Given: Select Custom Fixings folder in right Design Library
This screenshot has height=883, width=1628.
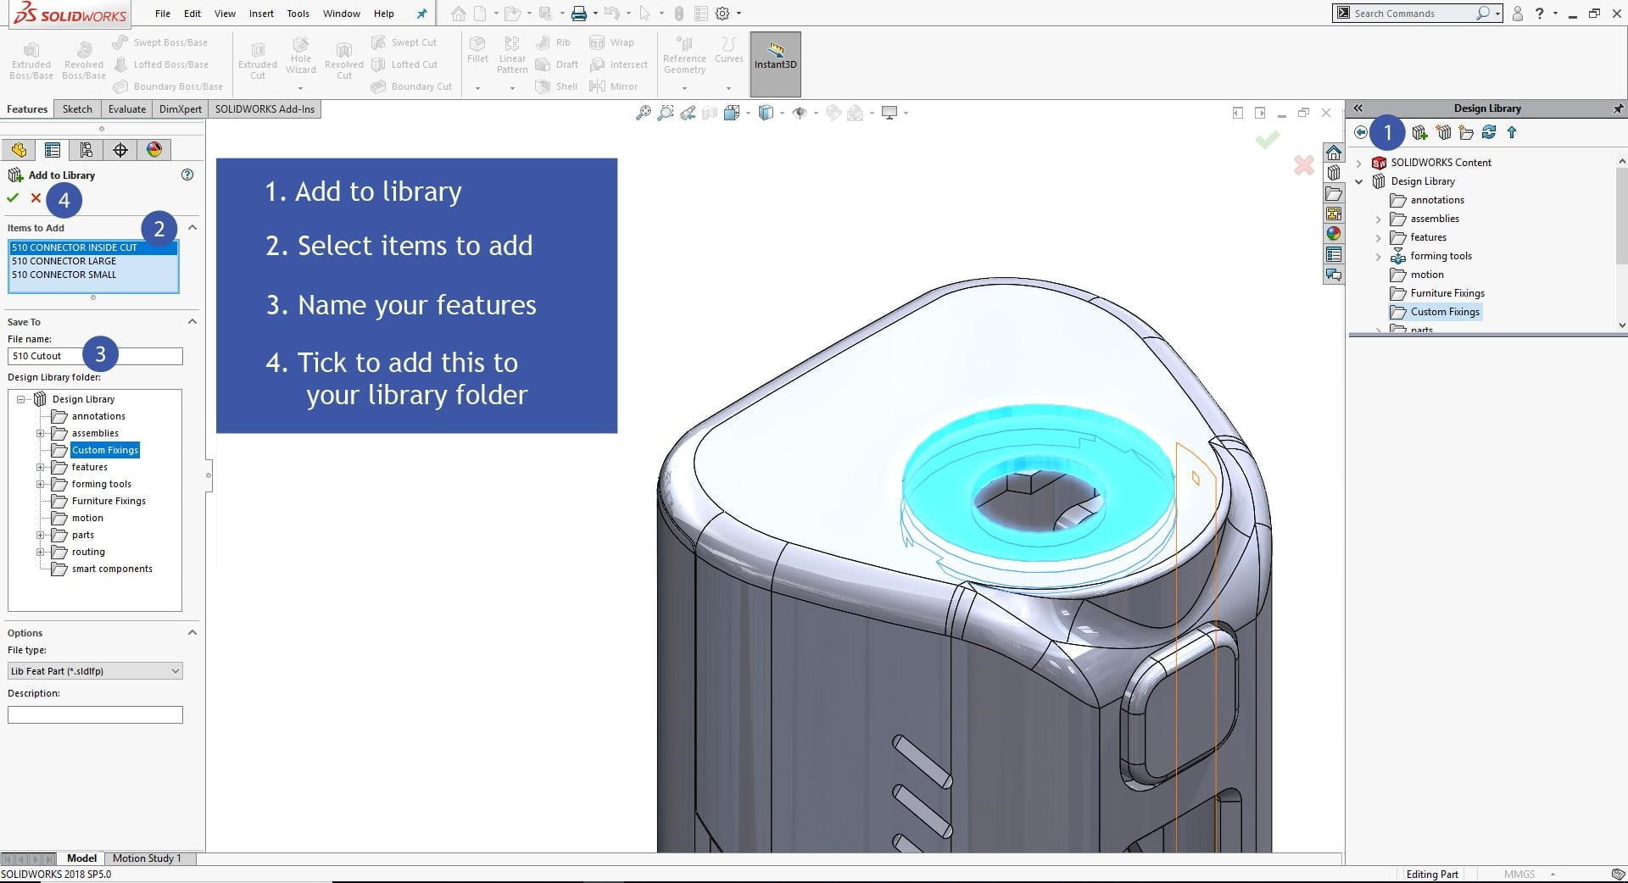Looking at the screenshot, I should pyautogui.click(x=1445, y=312).
